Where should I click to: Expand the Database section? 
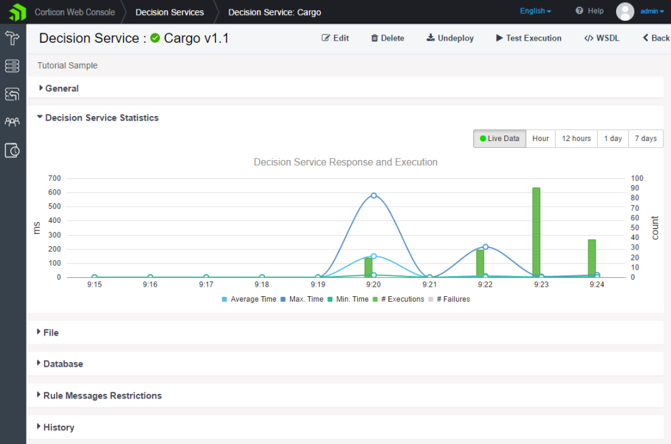[x=60, y=364]
